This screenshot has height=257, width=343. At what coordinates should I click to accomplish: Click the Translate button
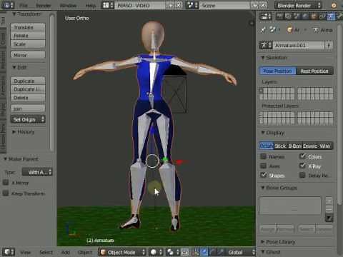[x=28, y=27]
